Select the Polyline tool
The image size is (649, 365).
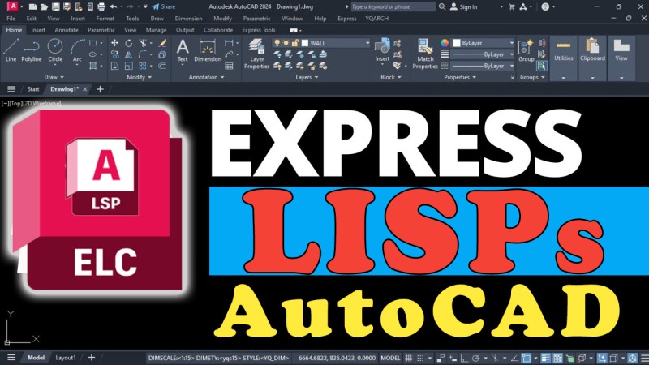point(32,50)
